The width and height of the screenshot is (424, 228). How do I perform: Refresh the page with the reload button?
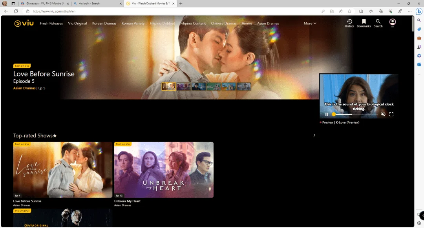[16, 11]
